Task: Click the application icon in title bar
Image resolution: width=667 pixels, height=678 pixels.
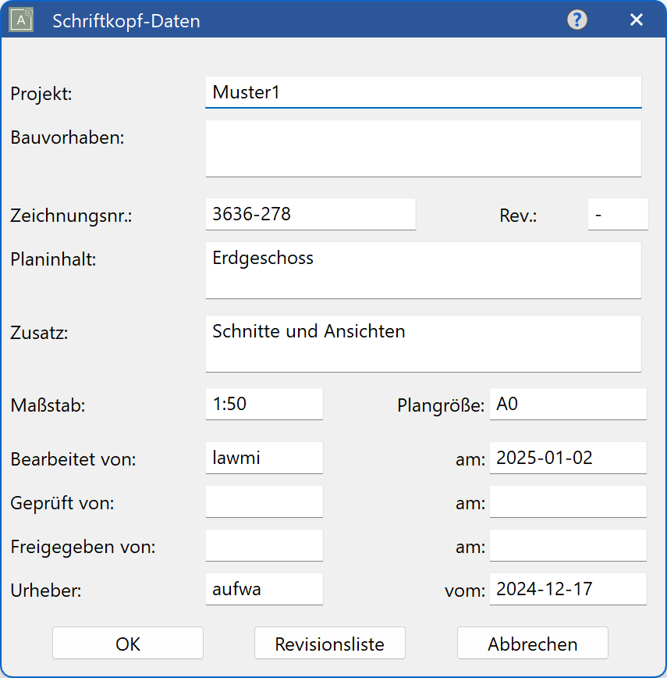Action: point(21,20)
